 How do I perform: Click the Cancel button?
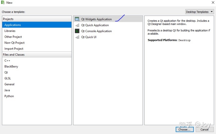tap(204, 129)
